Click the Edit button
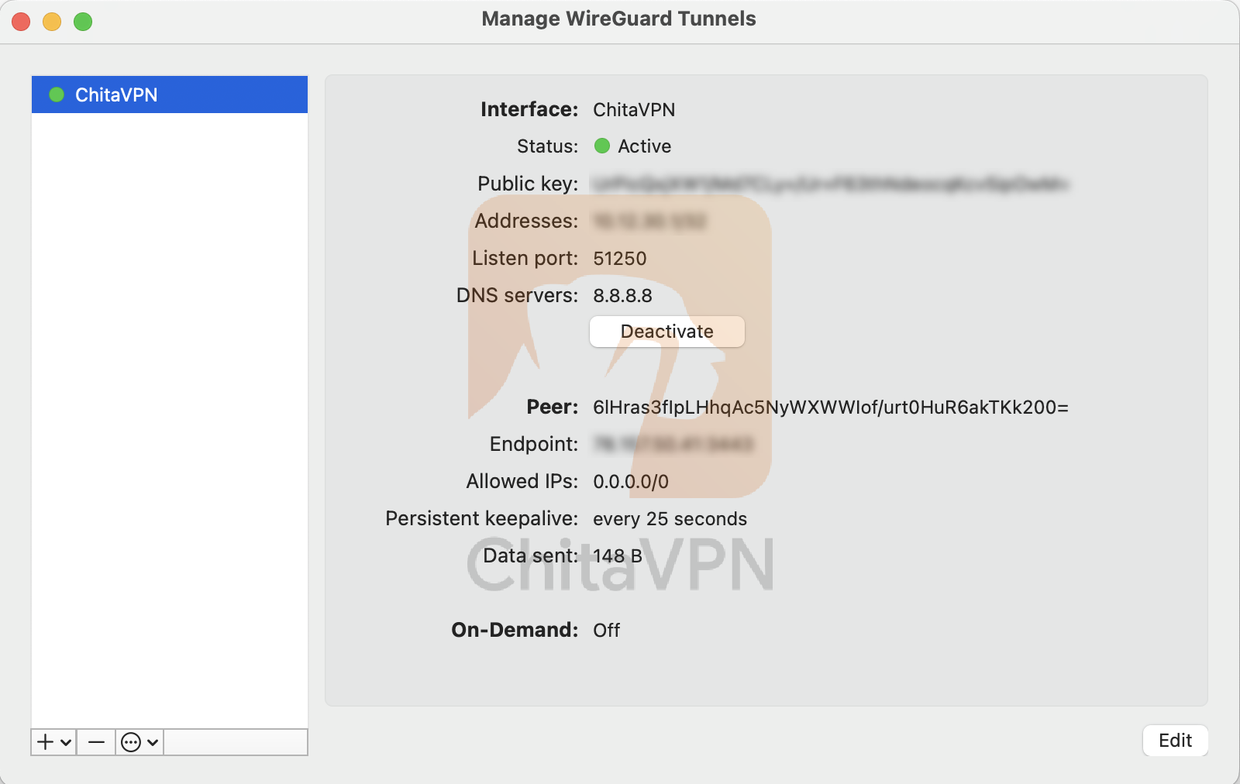This screenshot has height=784, width=1240. pos(1175,741)
